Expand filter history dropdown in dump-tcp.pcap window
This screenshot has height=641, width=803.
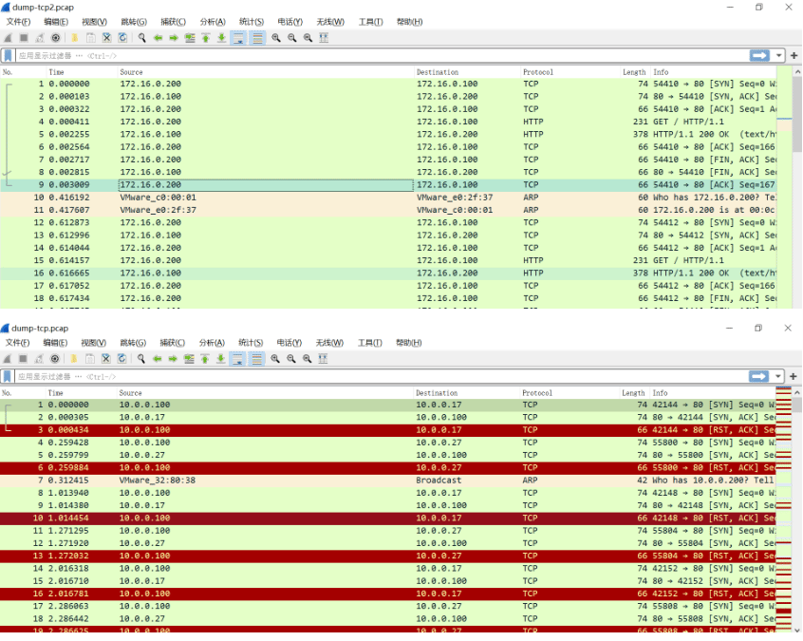point(778,377)
